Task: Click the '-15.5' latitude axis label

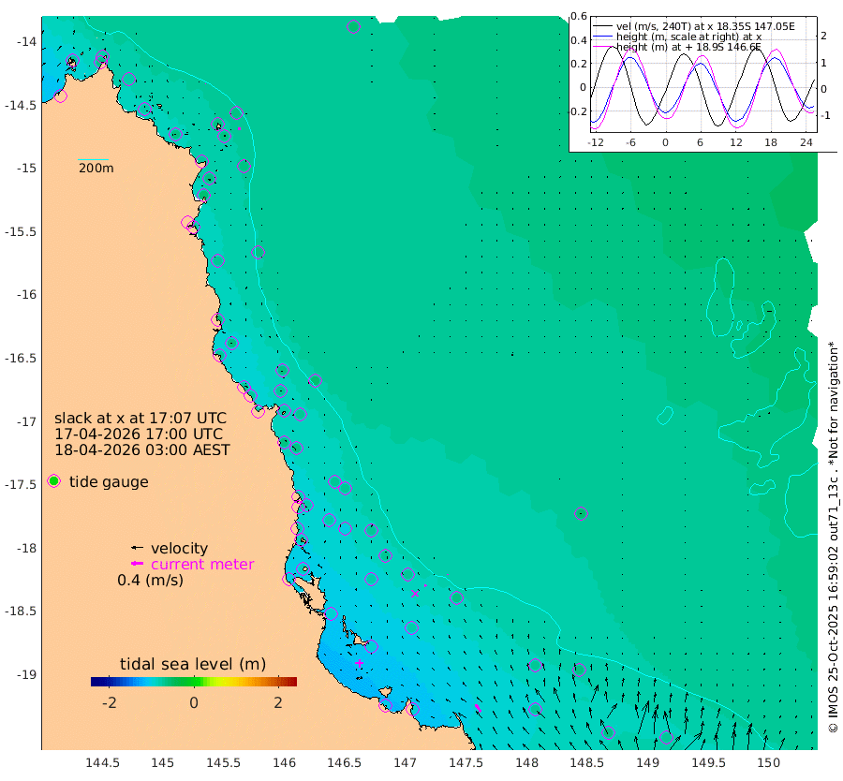Action: point(21,231)
